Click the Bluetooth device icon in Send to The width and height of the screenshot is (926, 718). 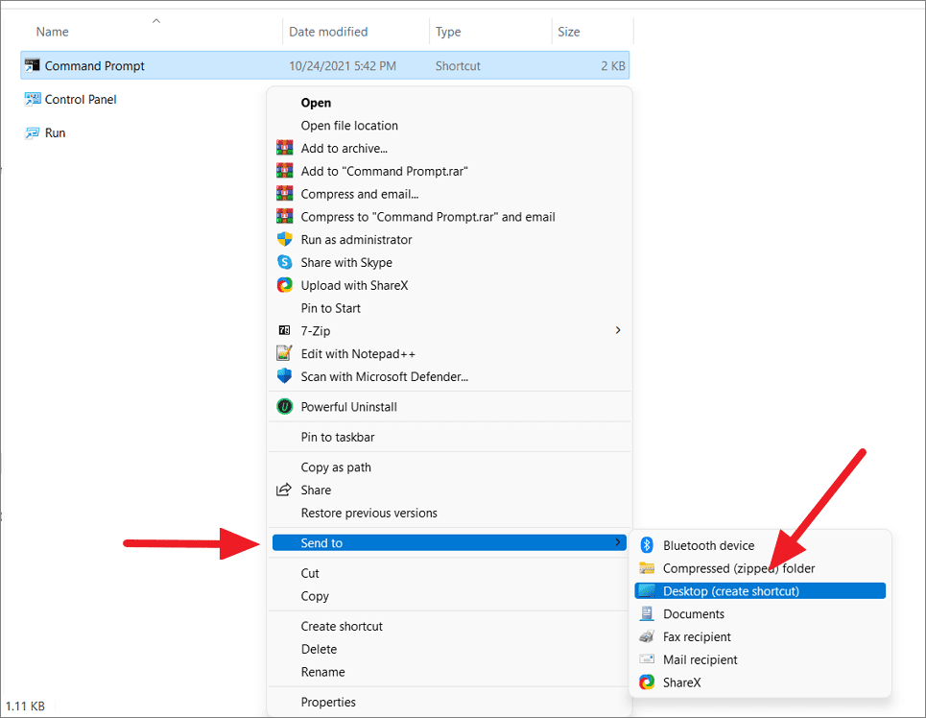645,545
